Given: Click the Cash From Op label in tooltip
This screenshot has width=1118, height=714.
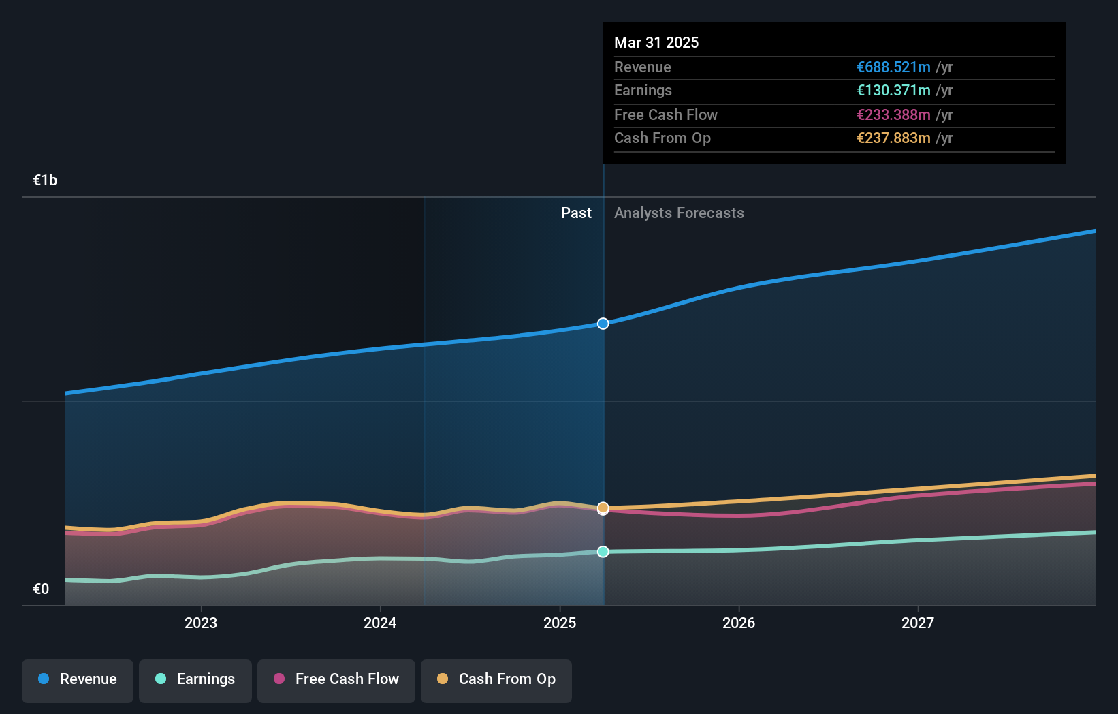Looking at the screenshot, I should click(662, 138).
